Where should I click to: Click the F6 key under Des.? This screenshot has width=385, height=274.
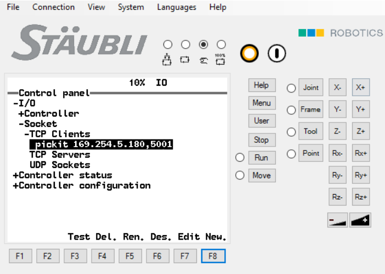click(157, 256)
